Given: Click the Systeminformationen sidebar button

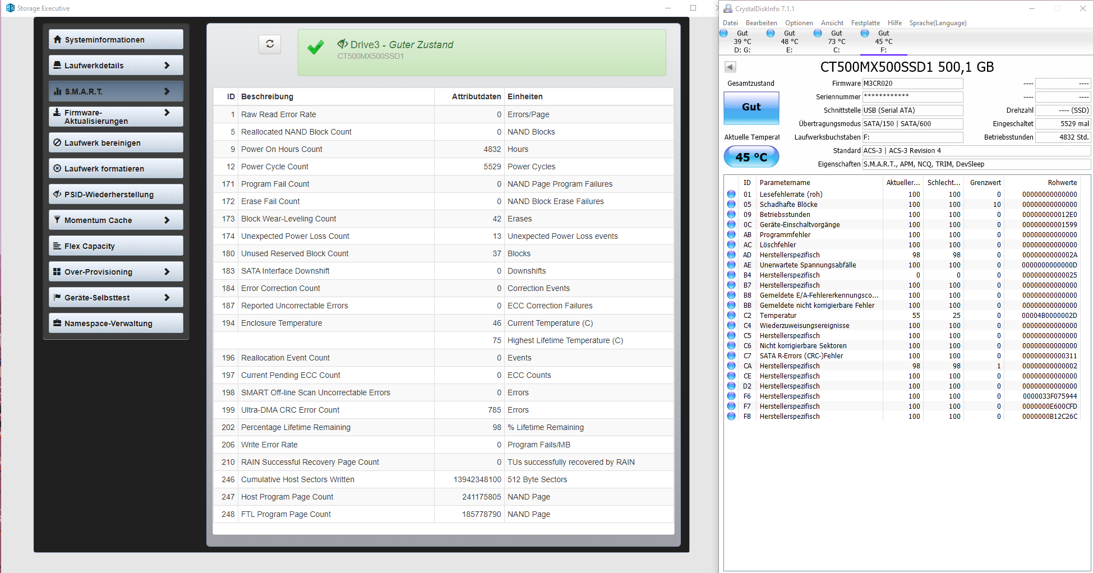Looking at the screenshot, I should (x=116, y=39).
